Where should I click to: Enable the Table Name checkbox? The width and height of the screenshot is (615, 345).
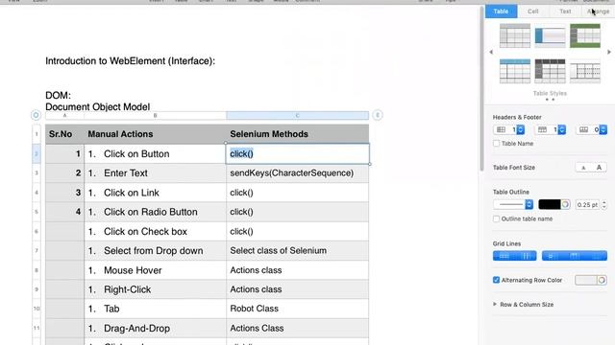(x=496, y=144)
